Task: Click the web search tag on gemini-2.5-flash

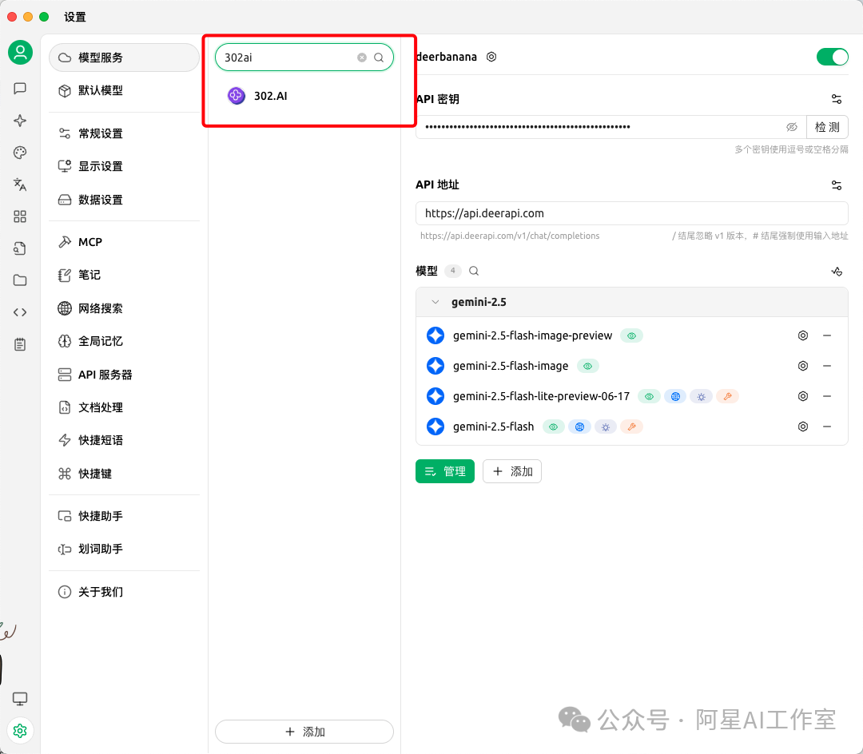Action: [x=579, y=427]
